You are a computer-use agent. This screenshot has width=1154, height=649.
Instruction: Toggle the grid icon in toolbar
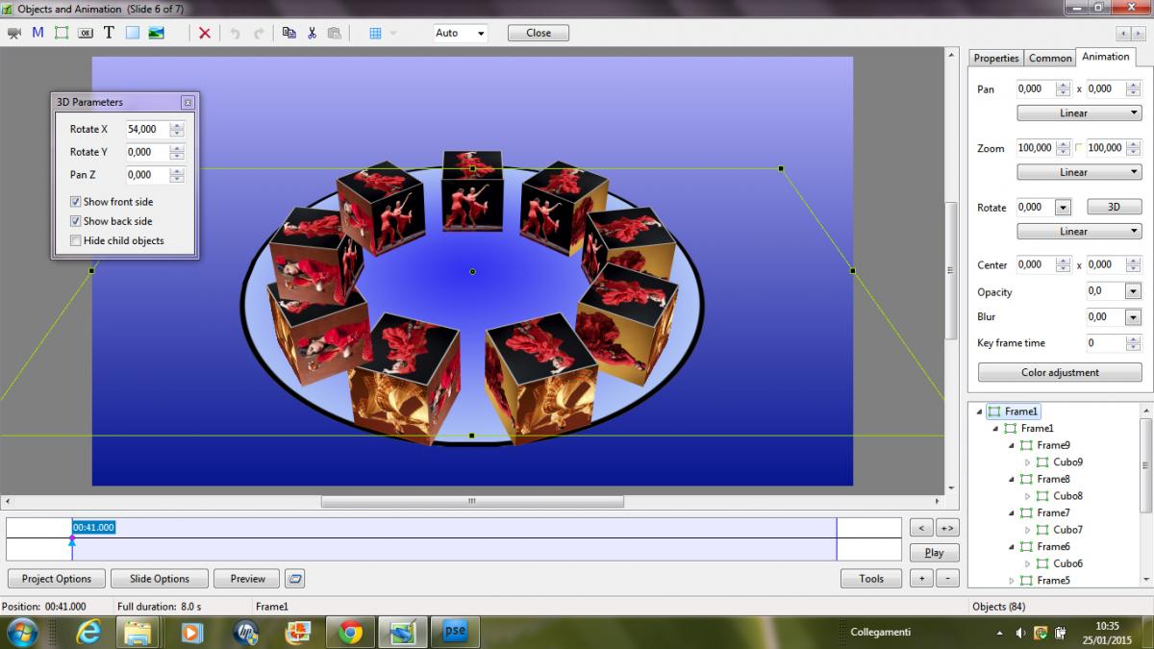click(x=375, y=33)
